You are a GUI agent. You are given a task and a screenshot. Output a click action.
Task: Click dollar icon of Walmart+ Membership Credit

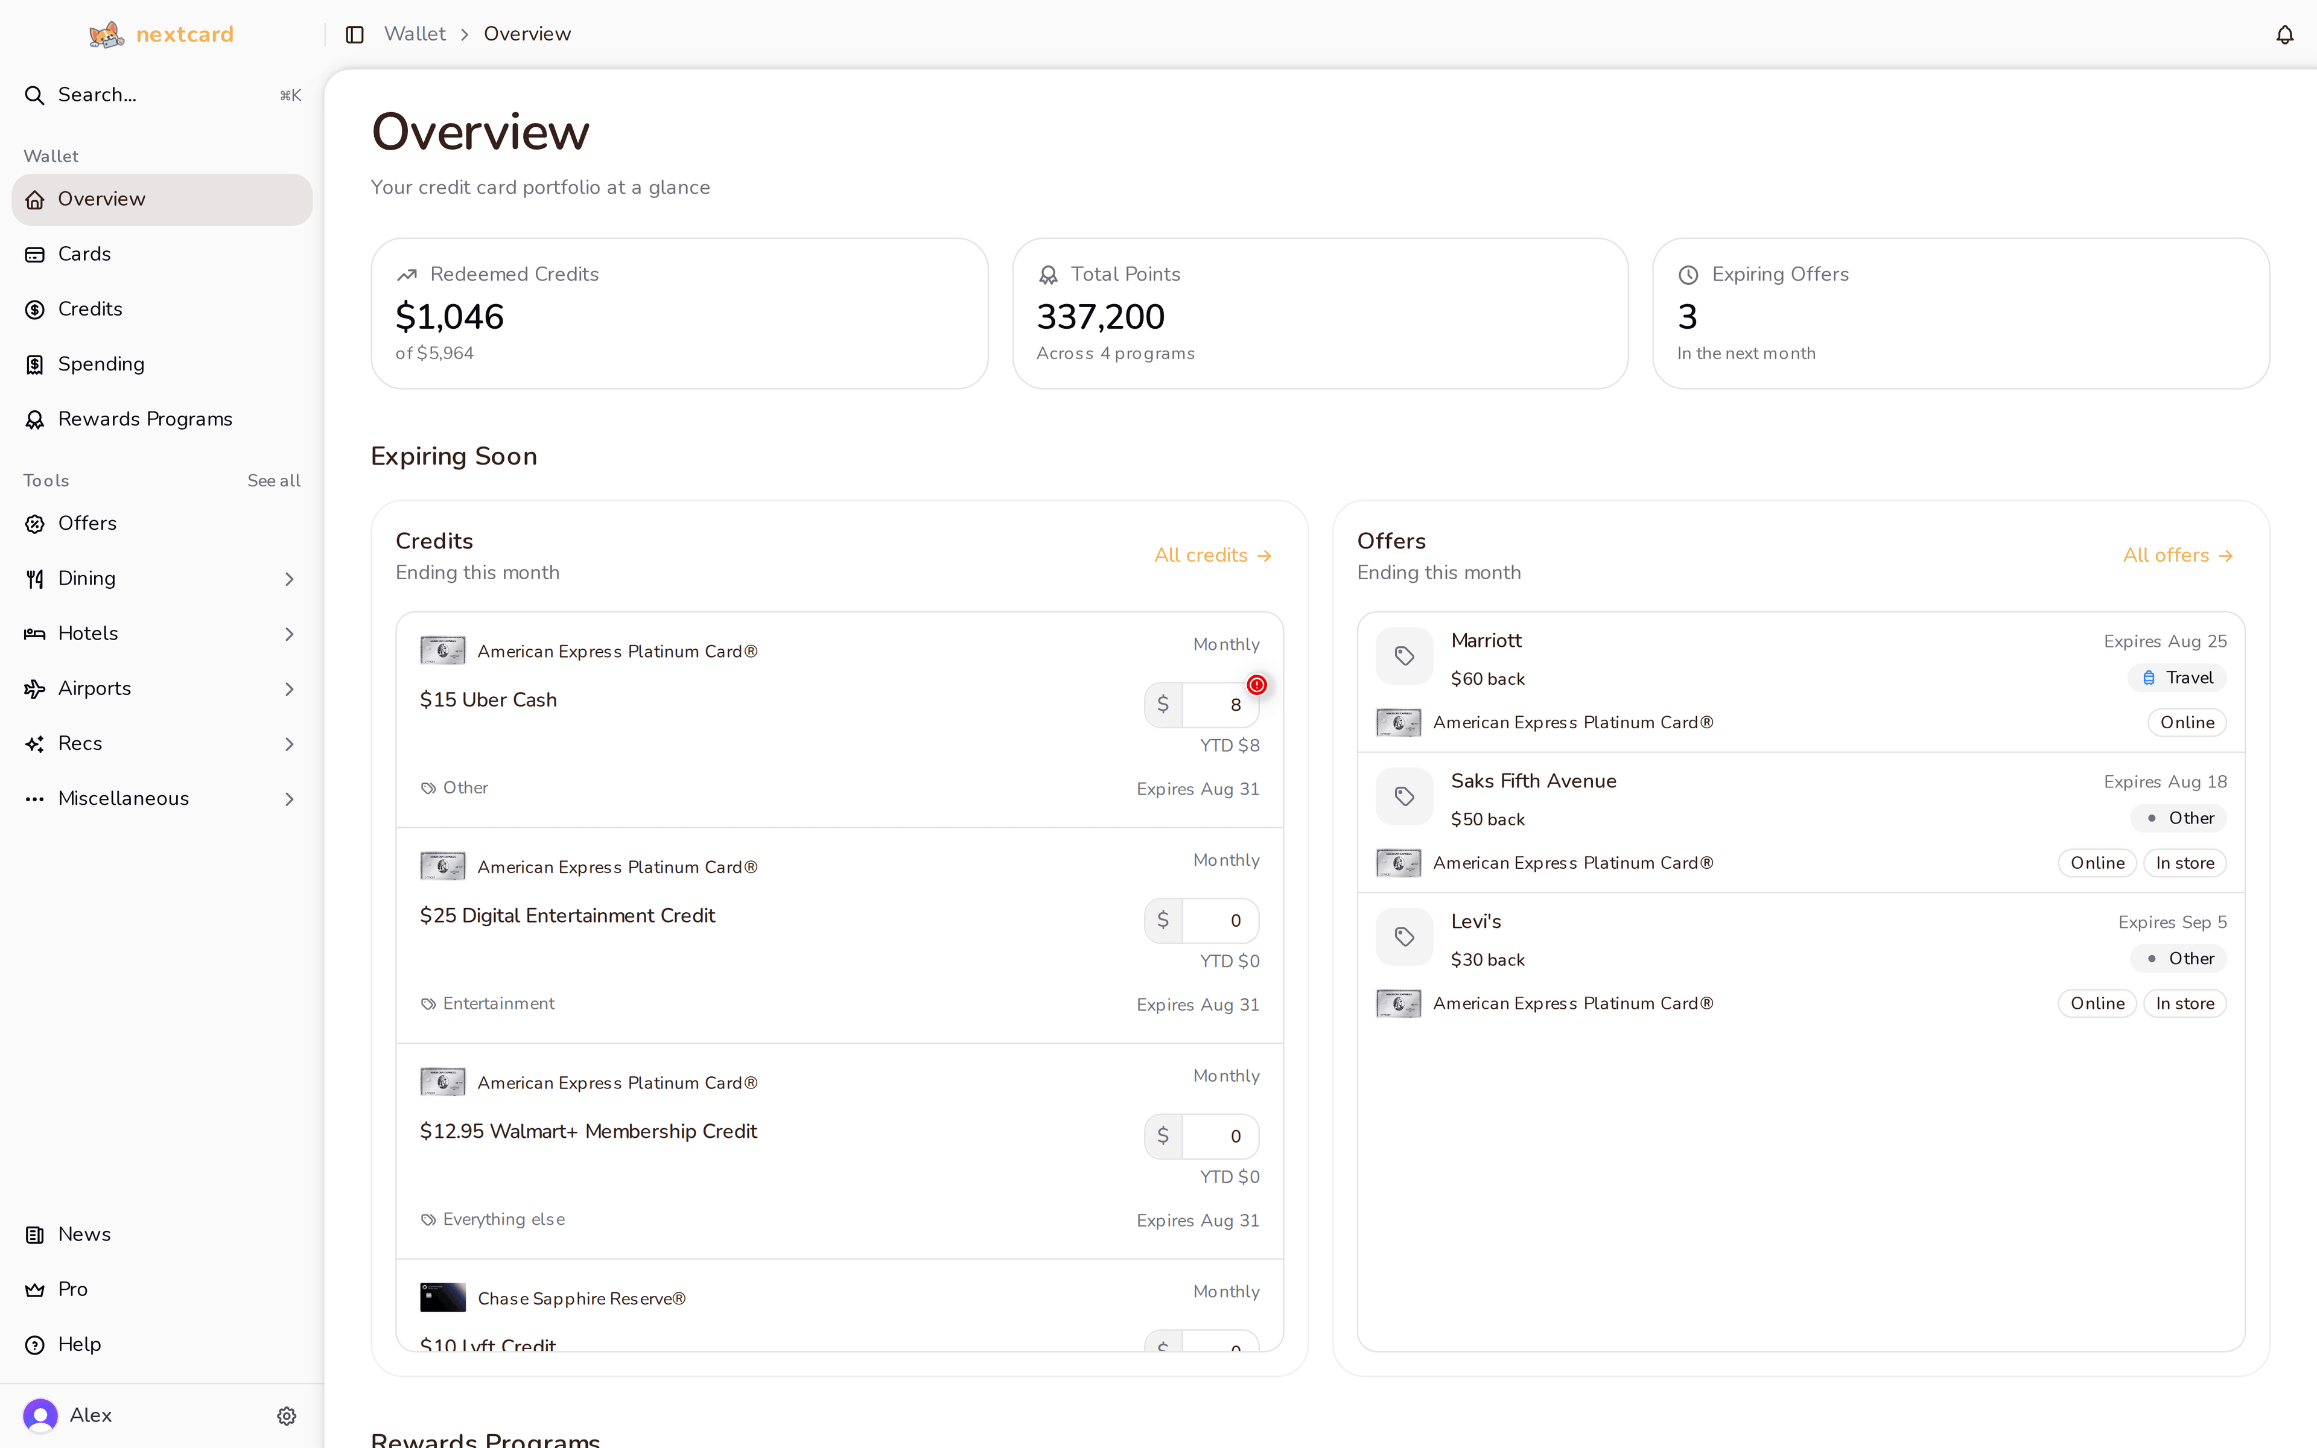[1162, 1136]
